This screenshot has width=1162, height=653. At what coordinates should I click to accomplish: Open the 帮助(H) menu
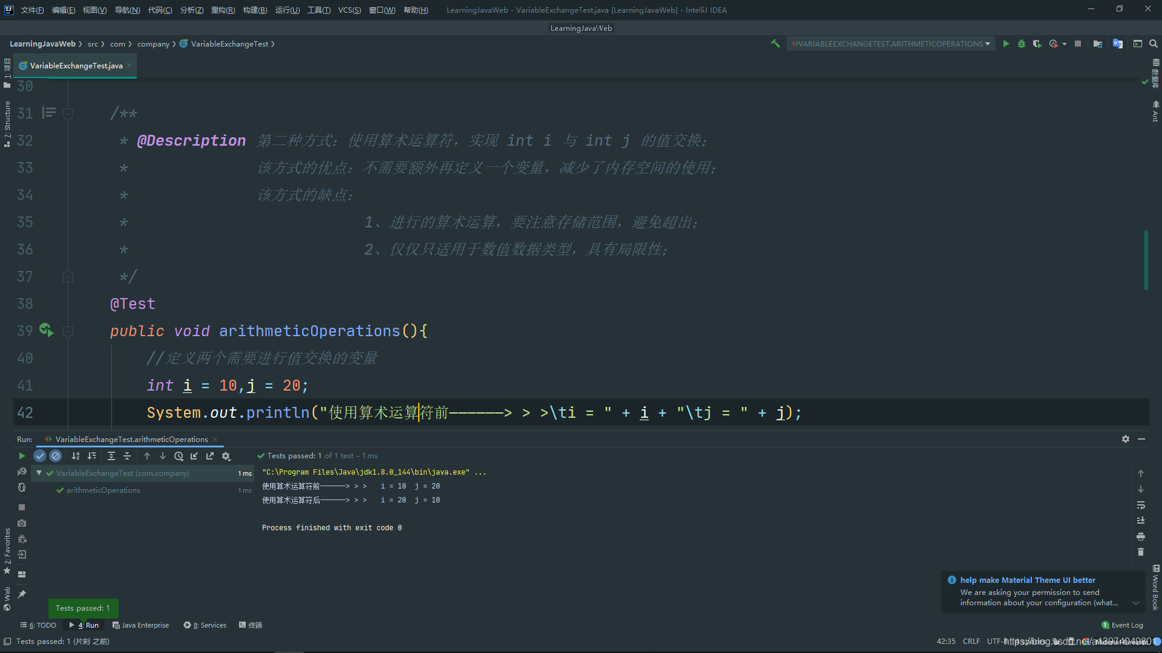416,10
